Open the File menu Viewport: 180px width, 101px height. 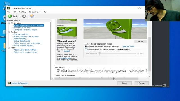[x=8, y=12]
